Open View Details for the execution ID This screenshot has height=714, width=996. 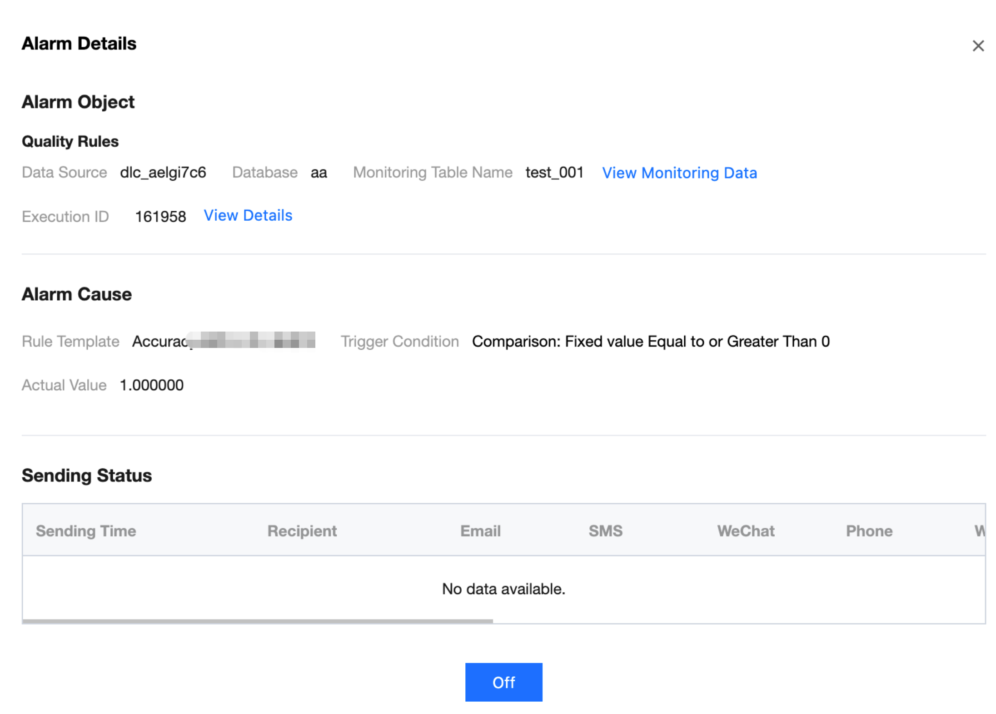point(248,215)
